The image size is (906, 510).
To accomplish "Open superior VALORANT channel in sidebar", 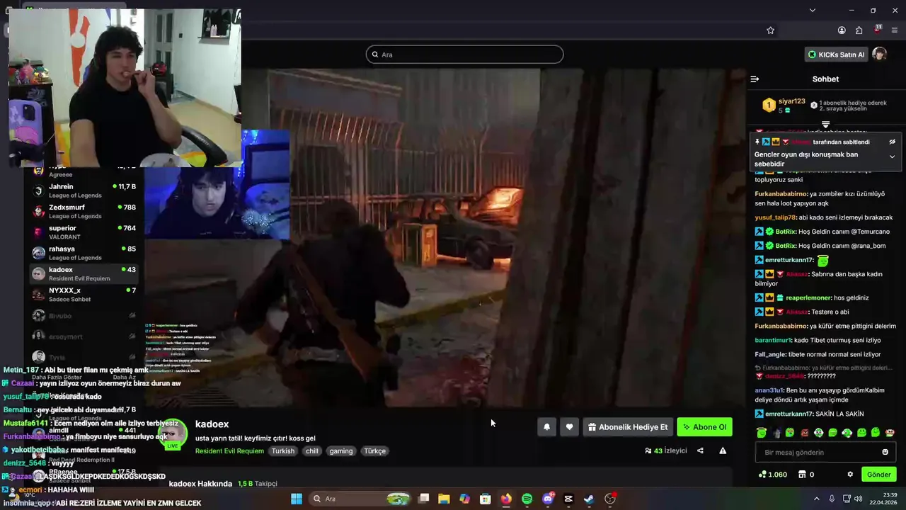I will [84, 232].
